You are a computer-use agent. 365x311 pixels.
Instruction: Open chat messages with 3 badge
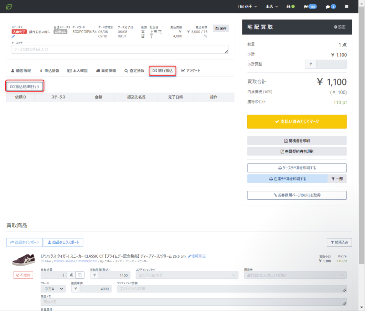[x=330, y=6]
